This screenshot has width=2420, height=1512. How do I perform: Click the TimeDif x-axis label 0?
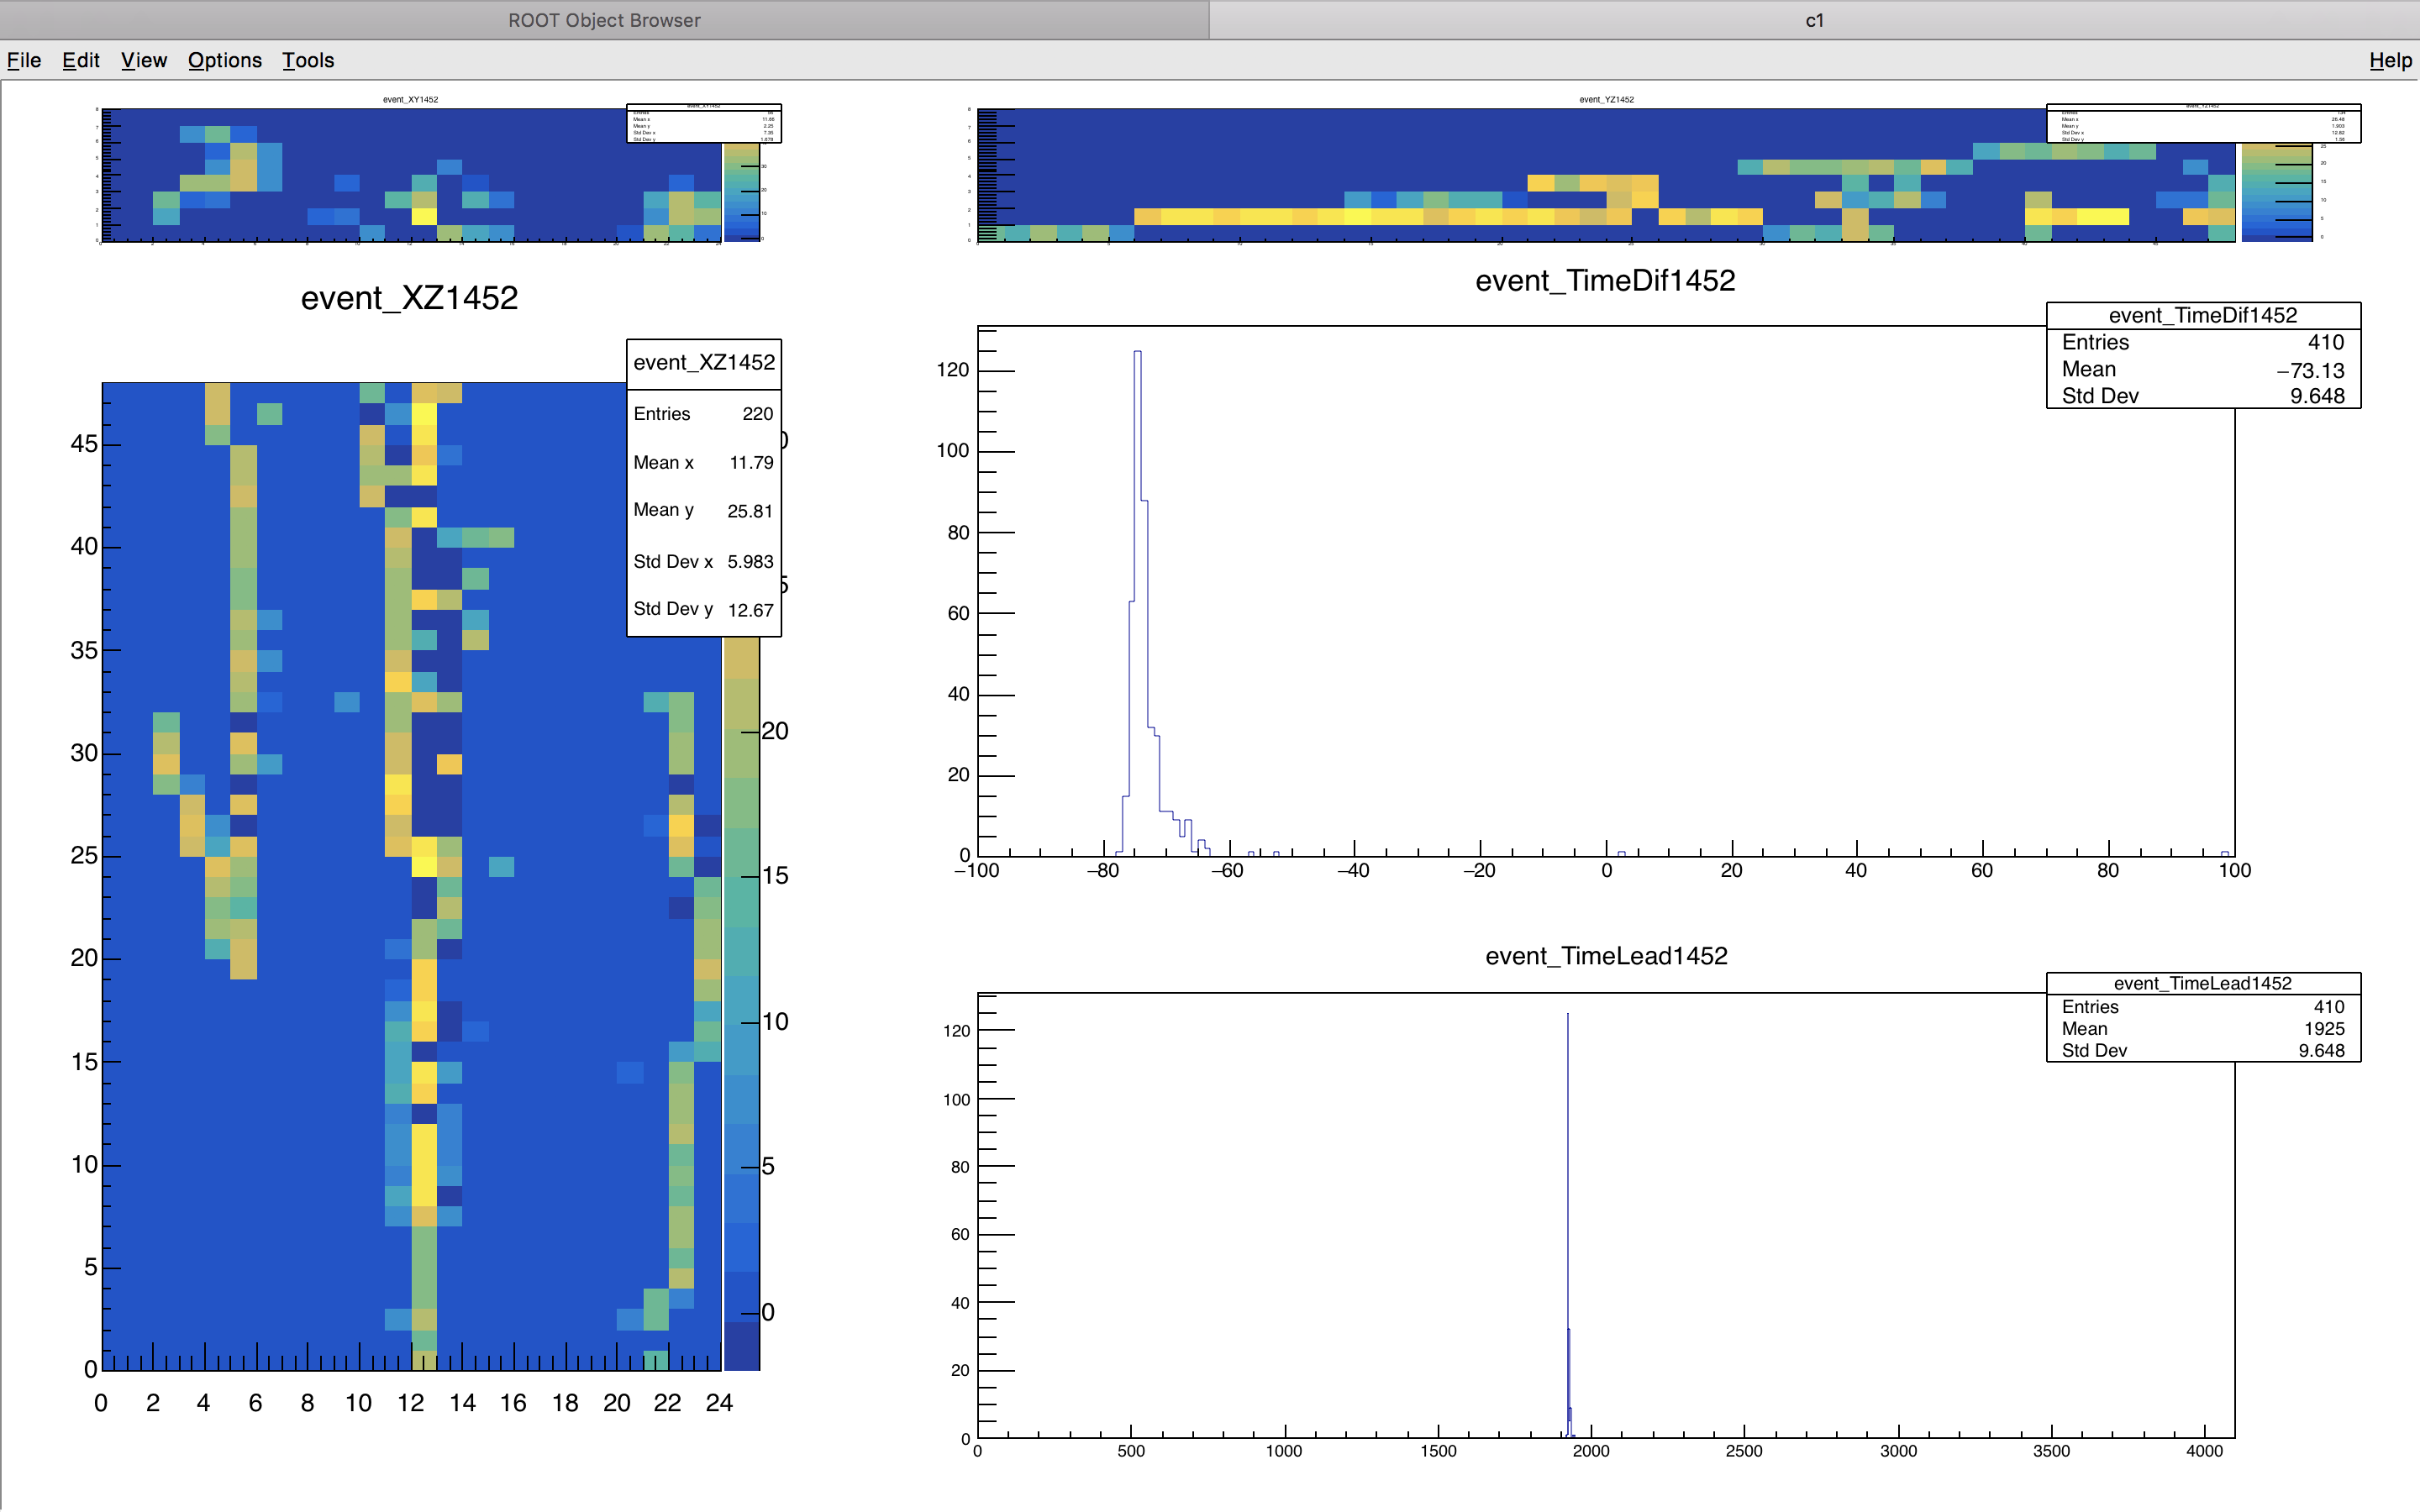pyautogui.click(x=1606, y=871)
